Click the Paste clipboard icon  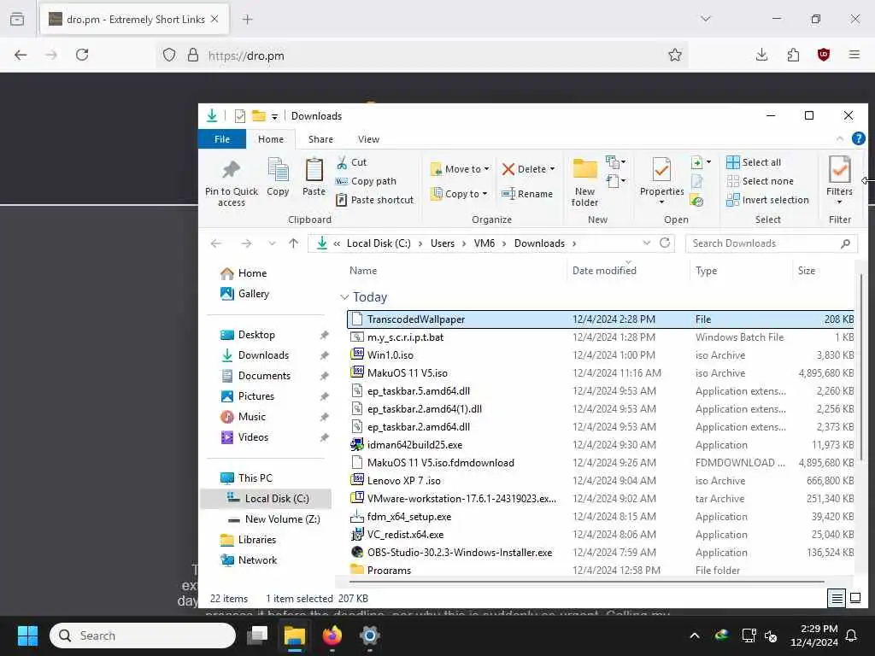[314, 170]
